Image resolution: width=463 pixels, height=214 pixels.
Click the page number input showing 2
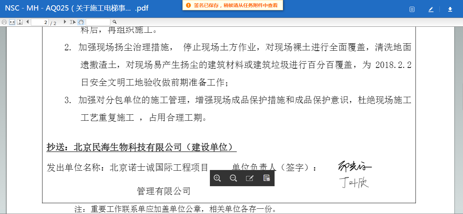[39, 21]
